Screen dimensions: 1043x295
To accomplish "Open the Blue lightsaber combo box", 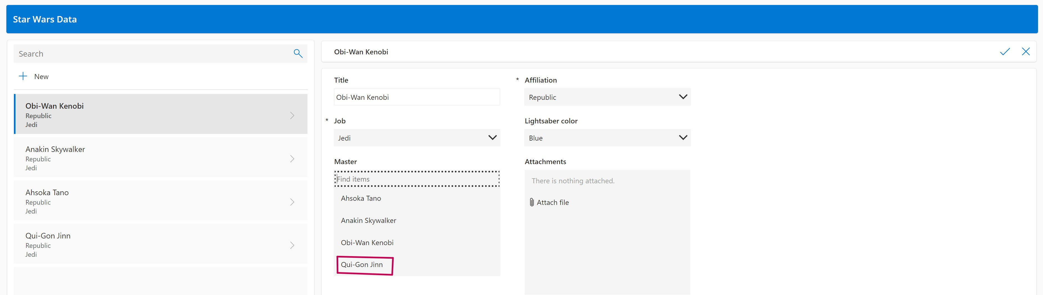I will pos(607,138).
